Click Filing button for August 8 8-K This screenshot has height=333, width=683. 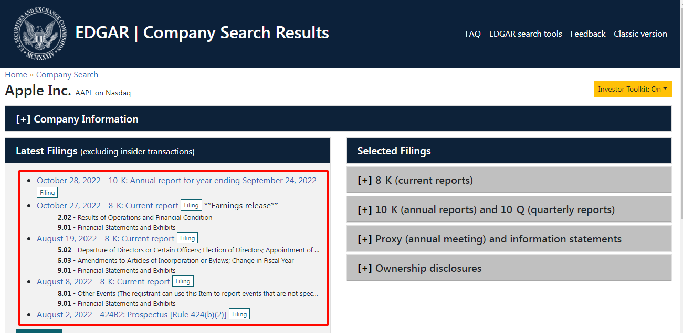pyautogui.click(x=183, y=281)
